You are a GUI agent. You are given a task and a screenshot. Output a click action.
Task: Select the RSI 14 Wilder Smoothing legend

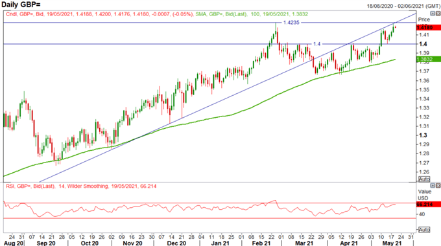pos(81,186)
